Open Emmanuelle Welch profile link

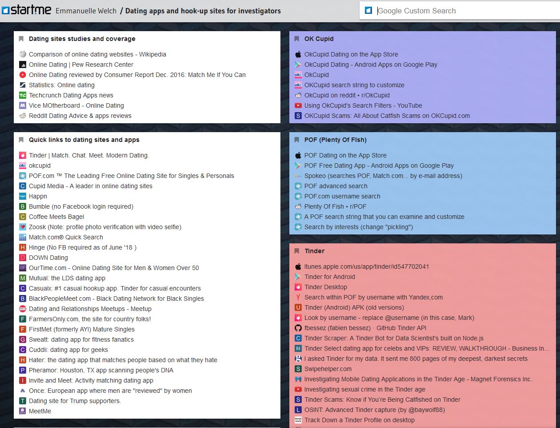tap(86, 11)
